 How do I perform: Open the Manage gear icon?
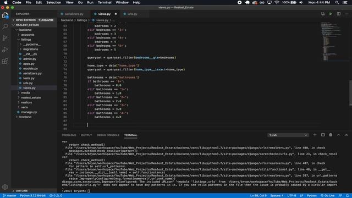tap(5, 187)
